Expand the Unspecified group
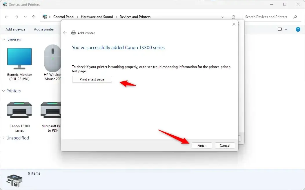This screenshot has width=305, height=190. [x=3, y=138]
